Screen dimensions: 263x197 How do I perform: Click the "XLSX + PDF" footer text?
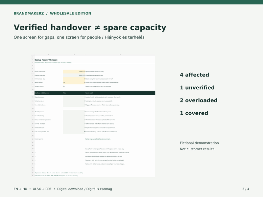point(42,189)
